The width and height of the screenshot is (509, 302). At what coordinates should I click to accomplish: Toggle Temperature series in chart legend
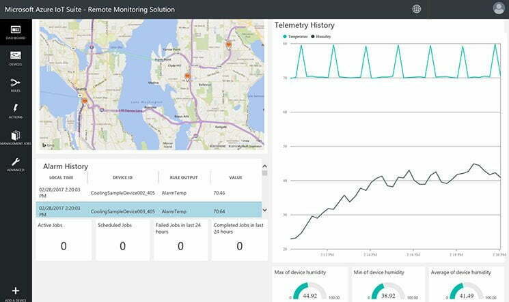[295, 37]
